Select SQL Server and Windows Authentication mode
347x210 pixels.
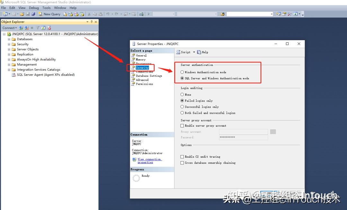(182, 78)
